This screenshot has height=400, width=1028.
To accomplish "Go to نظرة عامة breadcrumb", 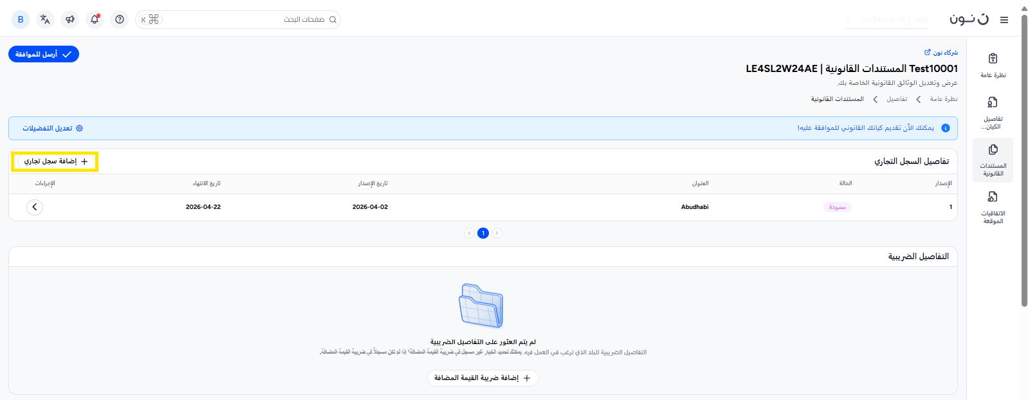I will (x=944, y=99).
